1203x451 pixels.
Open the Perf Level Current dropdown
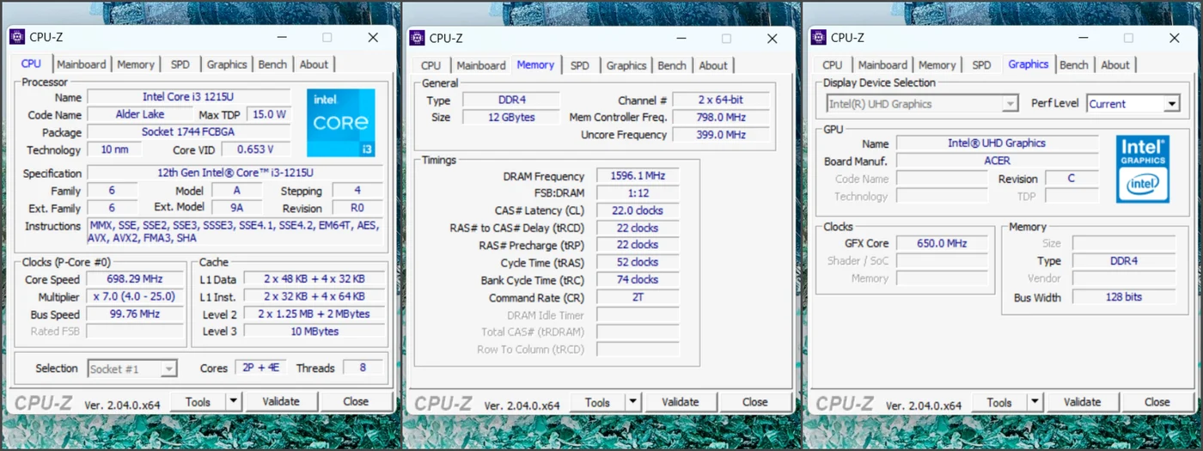(1133, 103)
